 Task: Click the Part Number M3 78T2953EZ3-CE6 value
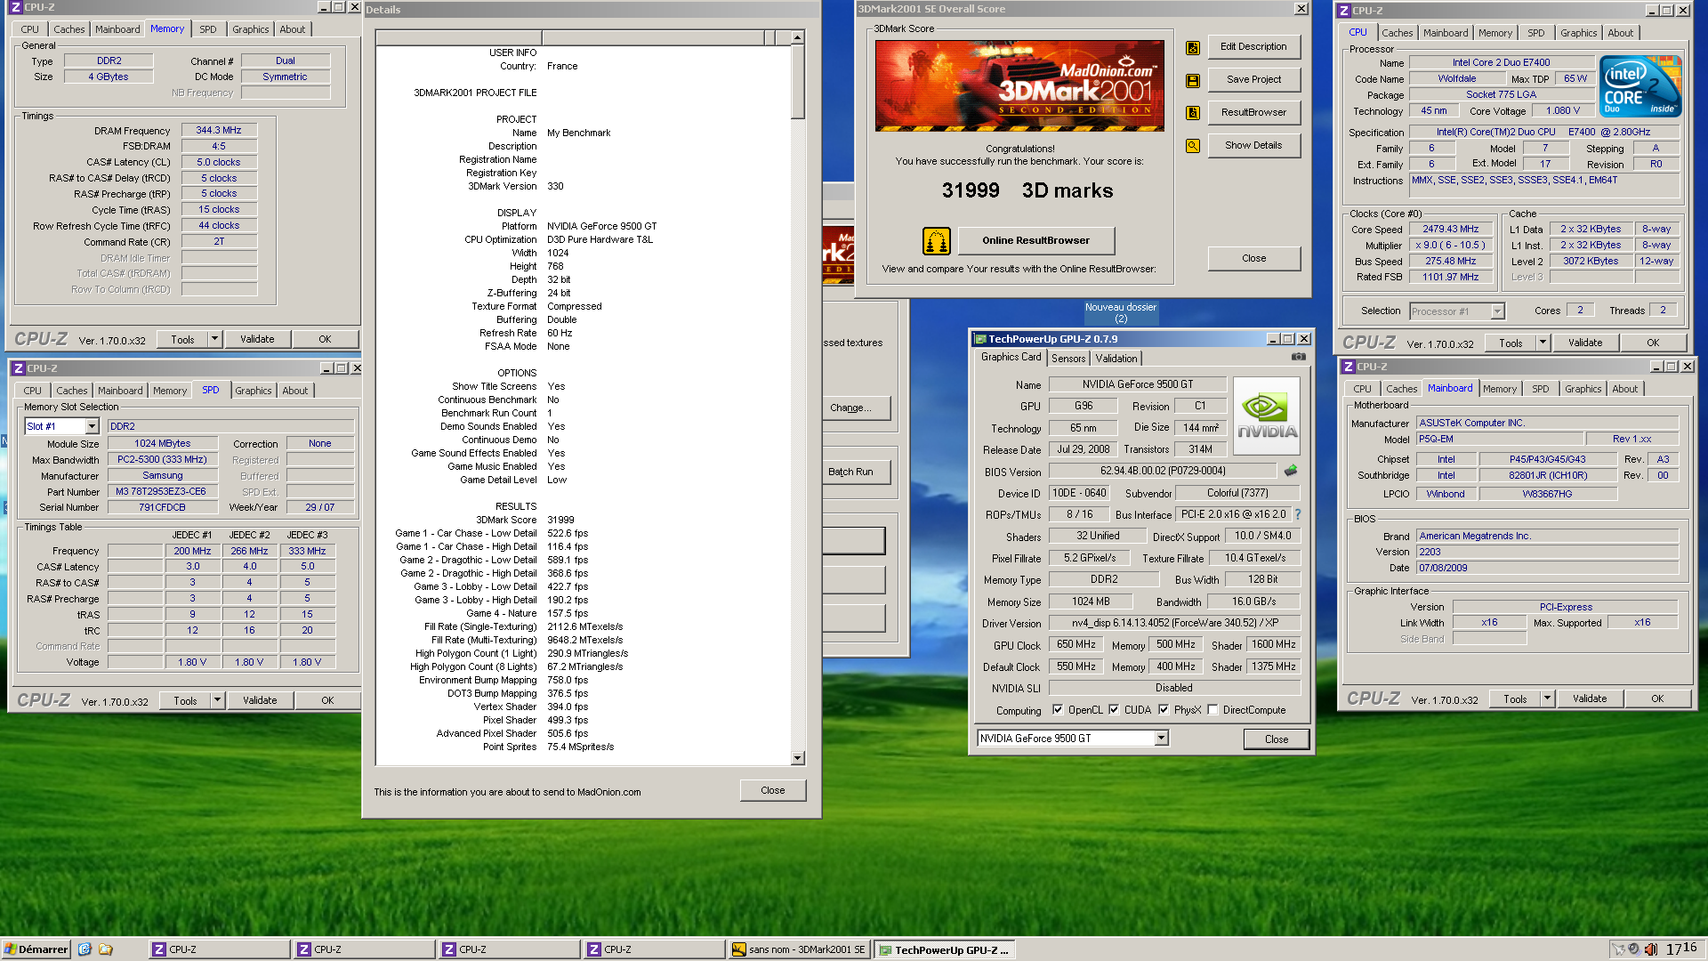162,491
